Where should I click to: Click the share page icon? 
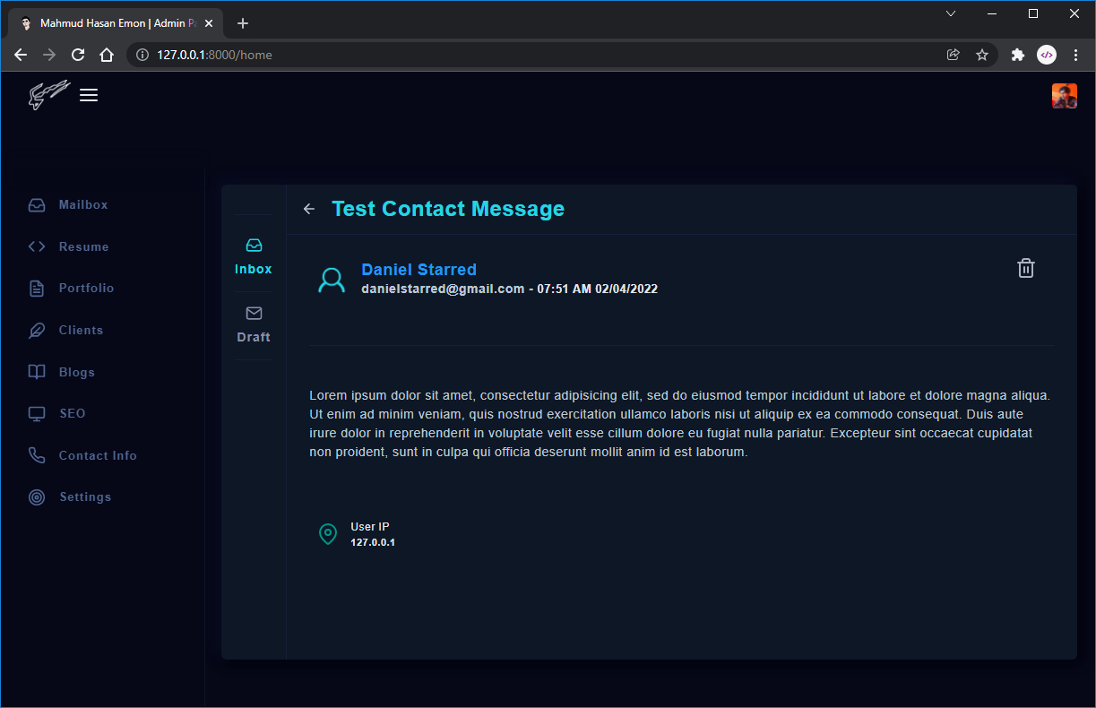click(x=954, y=55)
